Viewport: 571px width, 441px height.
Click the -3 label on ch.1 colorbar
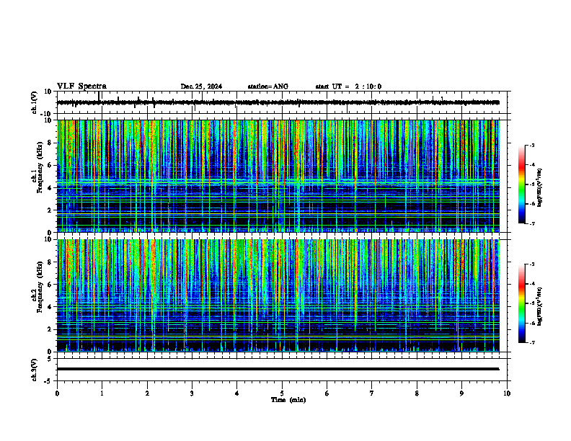click(532, 145)
